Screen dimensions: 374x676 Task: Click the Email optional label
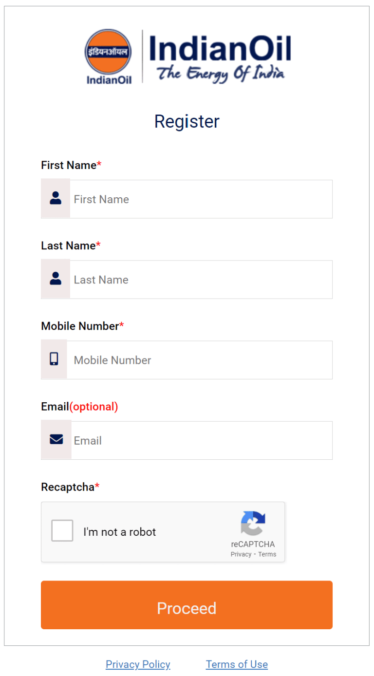93,406
